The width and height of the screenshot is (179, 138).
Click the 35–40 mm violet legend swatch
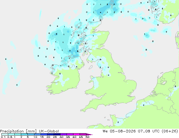(70, 134)
